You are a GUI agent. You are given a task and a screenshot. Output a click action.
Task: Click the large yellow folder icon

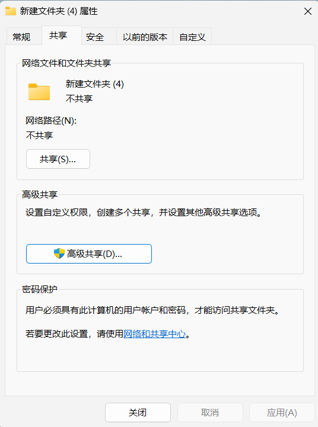click(39, 92)
